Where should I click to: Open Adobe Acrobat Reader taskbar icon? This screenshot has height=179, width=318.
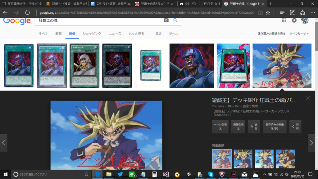(233, 174)
